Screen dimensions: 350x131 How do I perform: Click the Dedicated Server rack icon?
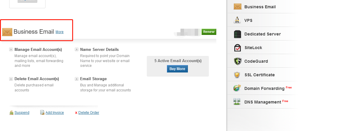238,34
